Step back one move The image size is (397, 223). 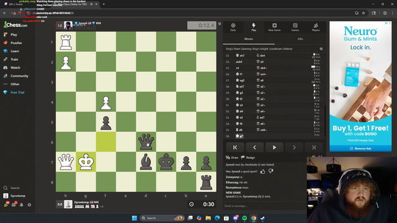(x=255, y=147)
